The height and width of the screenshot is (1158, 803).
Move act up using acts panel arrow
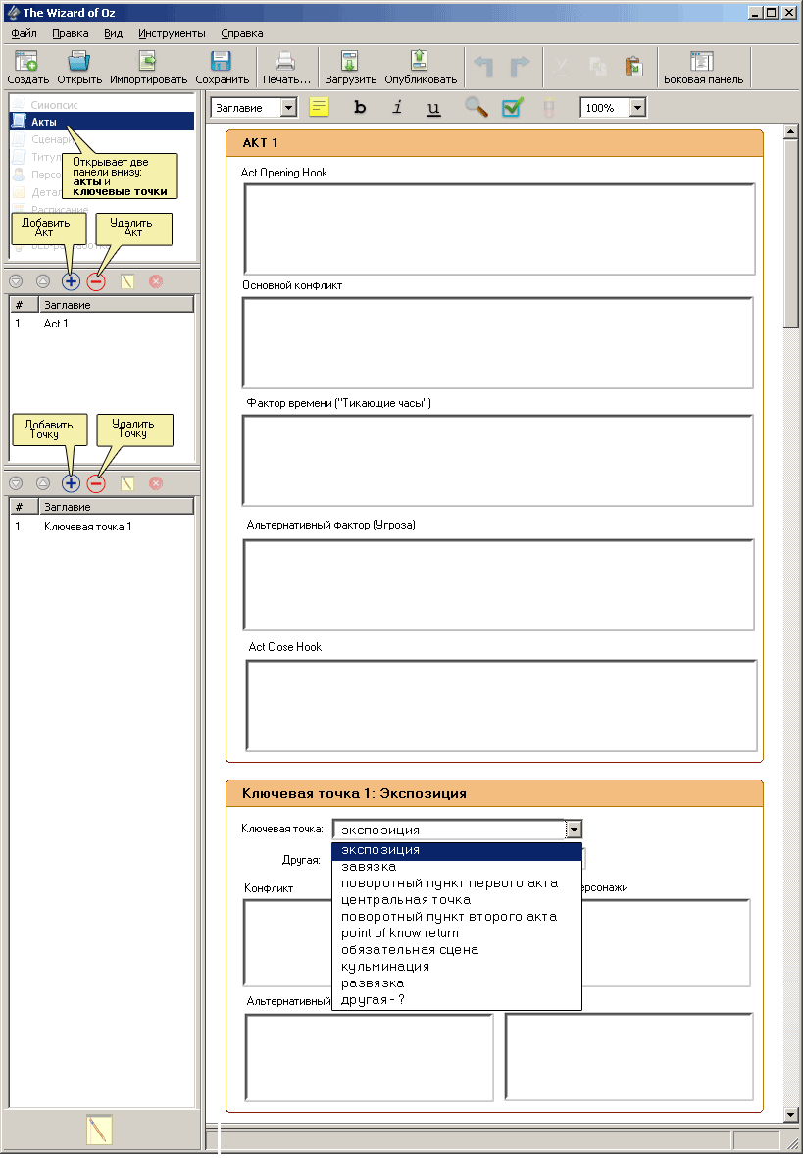[x=43, y=281]
